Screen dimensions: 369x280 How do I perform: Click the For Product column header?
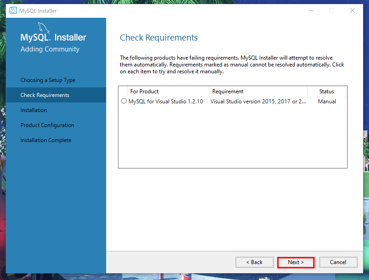(168, 92)
